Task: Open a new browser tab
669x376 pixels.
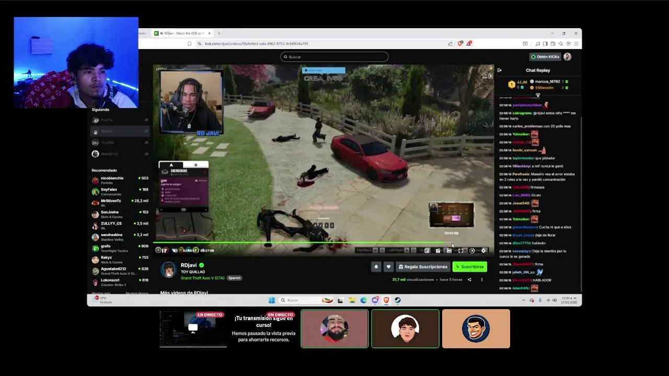Action: pos(218,33)
